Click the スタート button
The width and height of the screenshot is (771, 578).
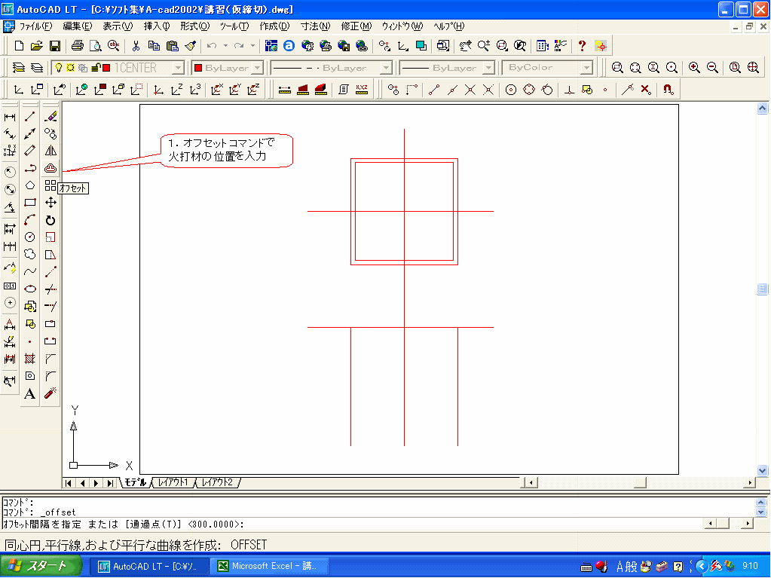pos(40,566)
